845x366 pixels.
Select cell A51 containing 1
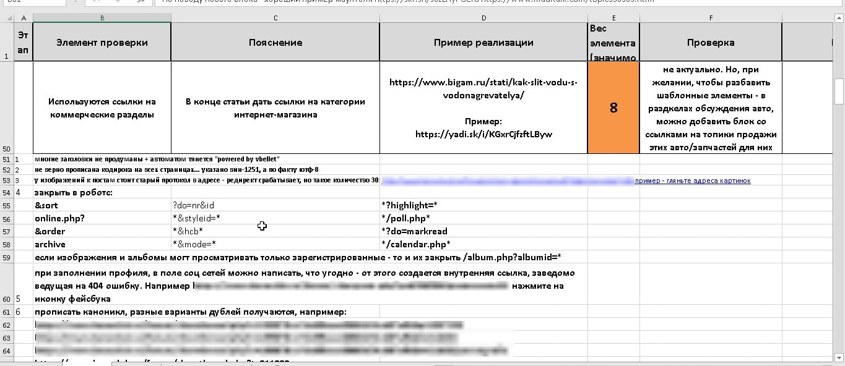click(x=23, y=159)
